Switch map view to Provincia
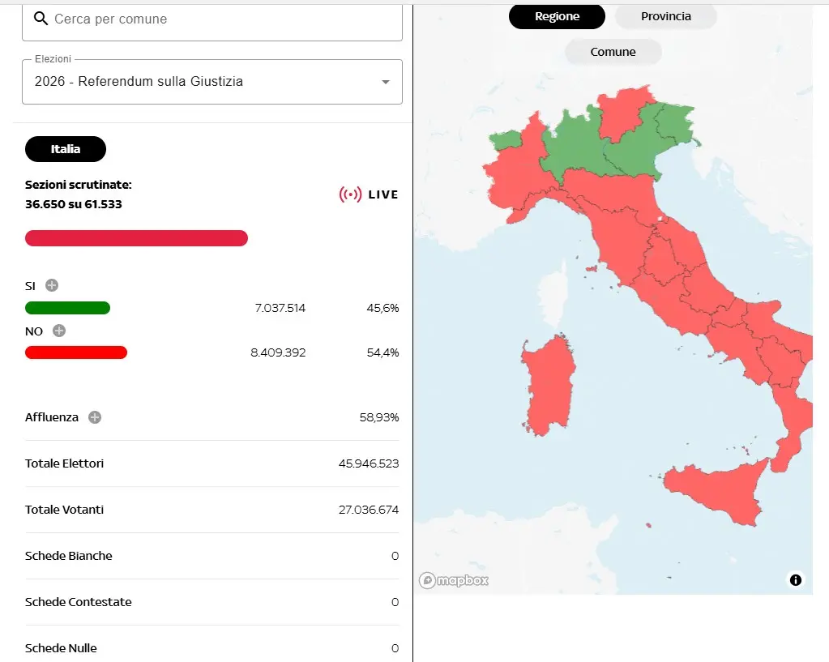The width and height of the screenshot is (829, 662). click(665, 15)
